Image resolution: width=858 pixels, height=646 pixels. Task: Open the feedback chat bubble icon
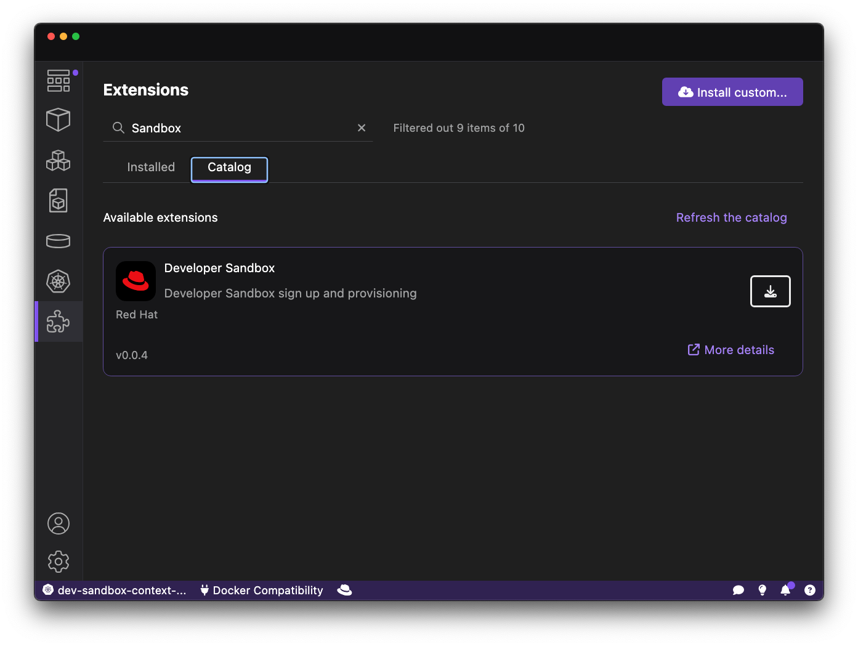click(x=739, y=590)
